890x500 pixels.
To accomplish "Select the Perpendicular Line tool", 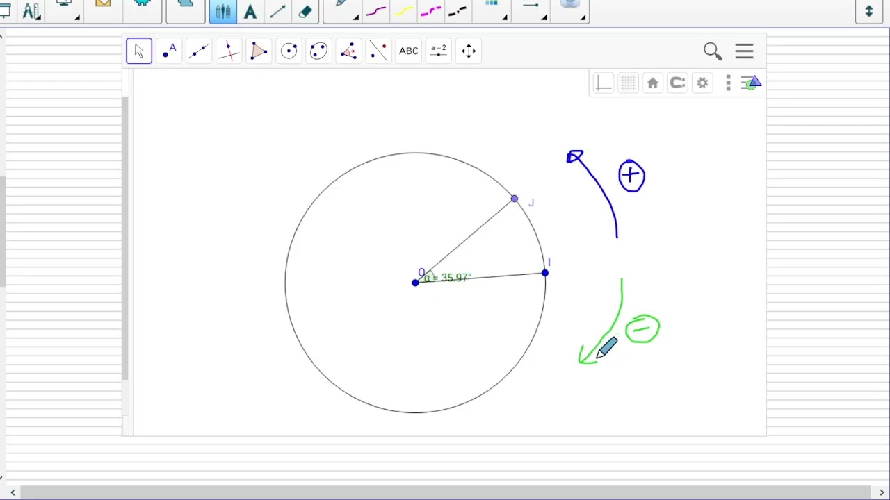I will point(229,51).
